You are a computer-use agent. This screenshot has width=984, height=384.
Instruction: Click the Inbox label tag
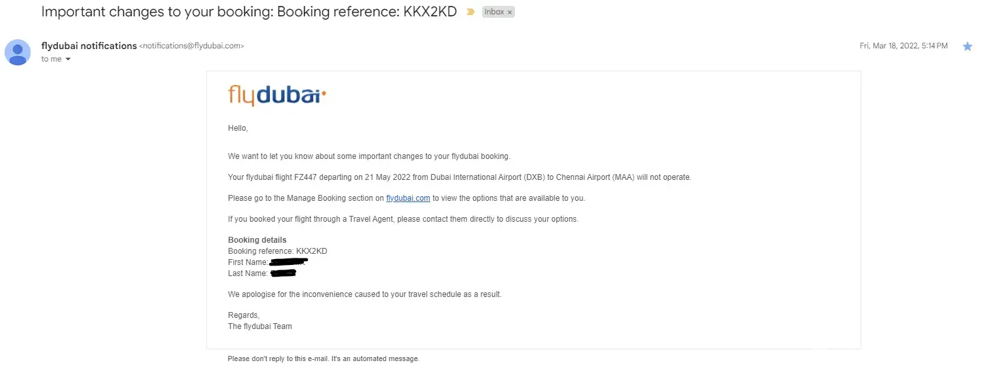tap(494, 12)
